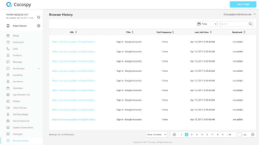
Task: Click 'not added' bookmark cell in clear row
Action: tap(238, 120)
